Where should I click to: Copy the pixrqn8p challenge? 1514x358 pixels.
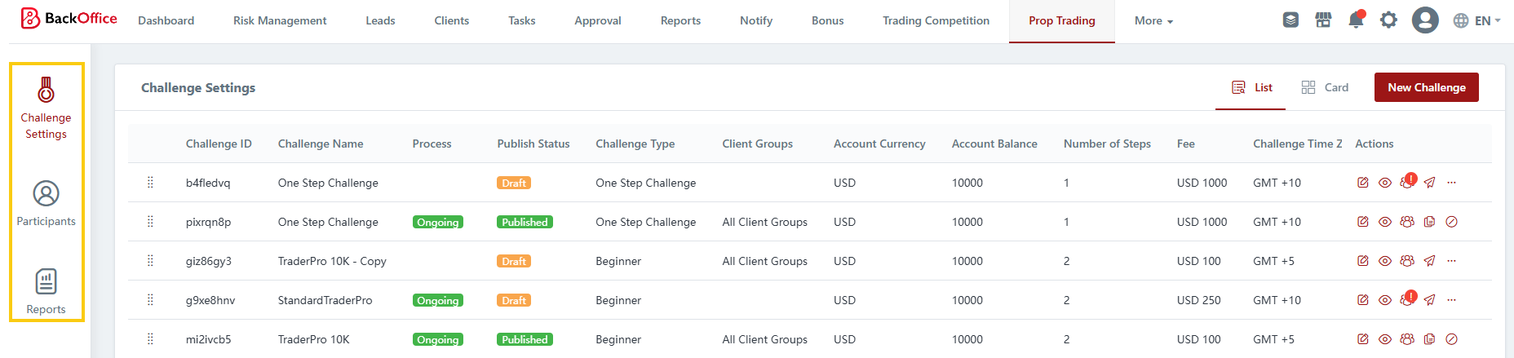pos(1429,222)
